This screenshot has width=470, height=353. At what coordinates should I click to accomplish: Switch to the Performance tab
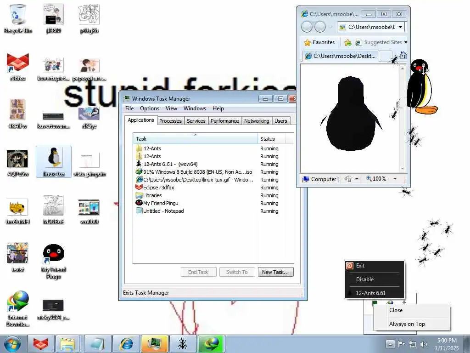(225, 121)
